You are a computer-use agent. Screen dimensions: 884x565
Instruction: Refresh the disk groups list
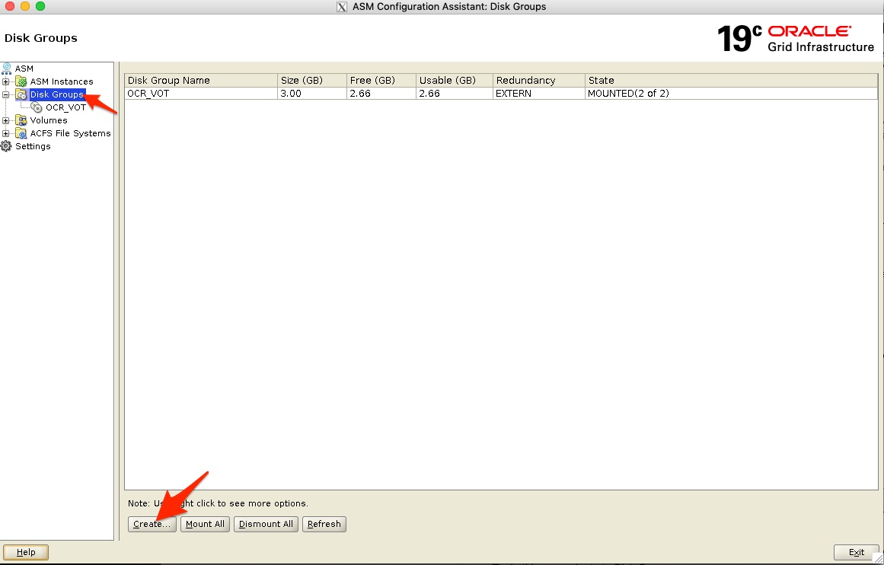pyautogui.click(x=324, y=524)
